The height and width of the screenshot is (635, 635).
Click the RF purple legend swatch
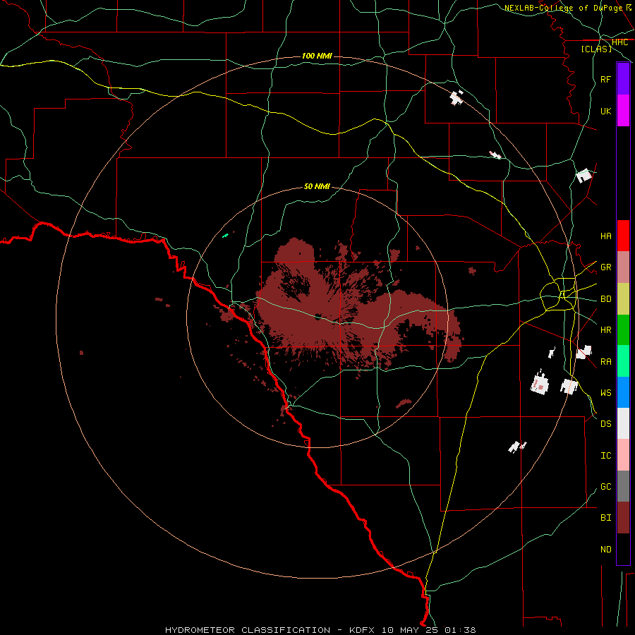[623, 79]
